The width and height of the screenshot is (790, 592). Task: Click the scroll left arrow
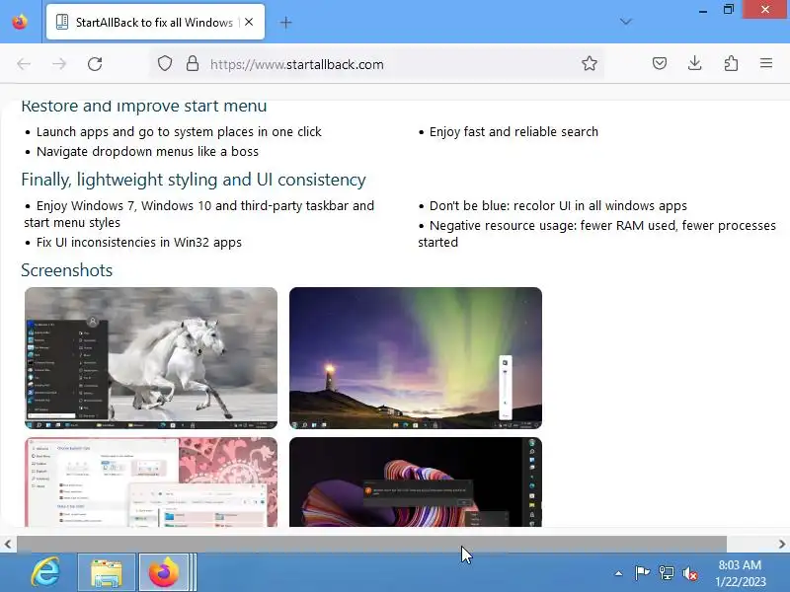(8, 544)
